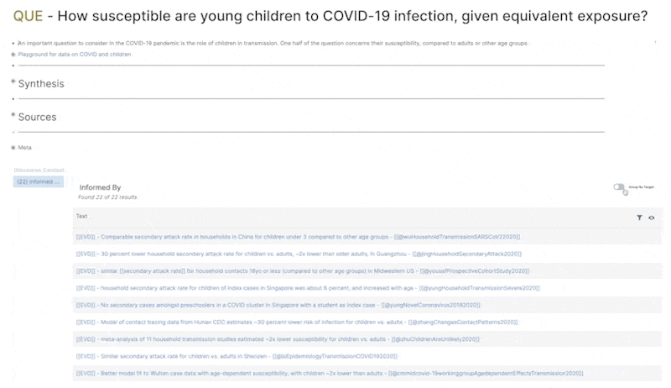
Task: Click bullet beside Playground for data link
Action: click(x=13, y=55)
